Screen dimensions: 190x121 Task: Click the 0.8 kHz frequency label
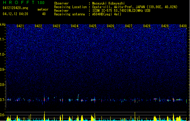click(x=2, y=85)
